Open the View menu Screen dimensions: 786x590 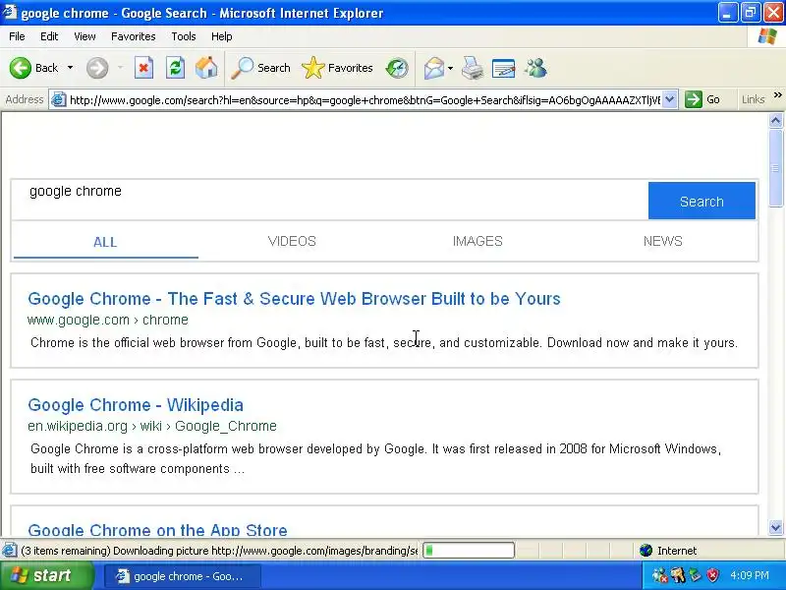click(x=84, y=36)
